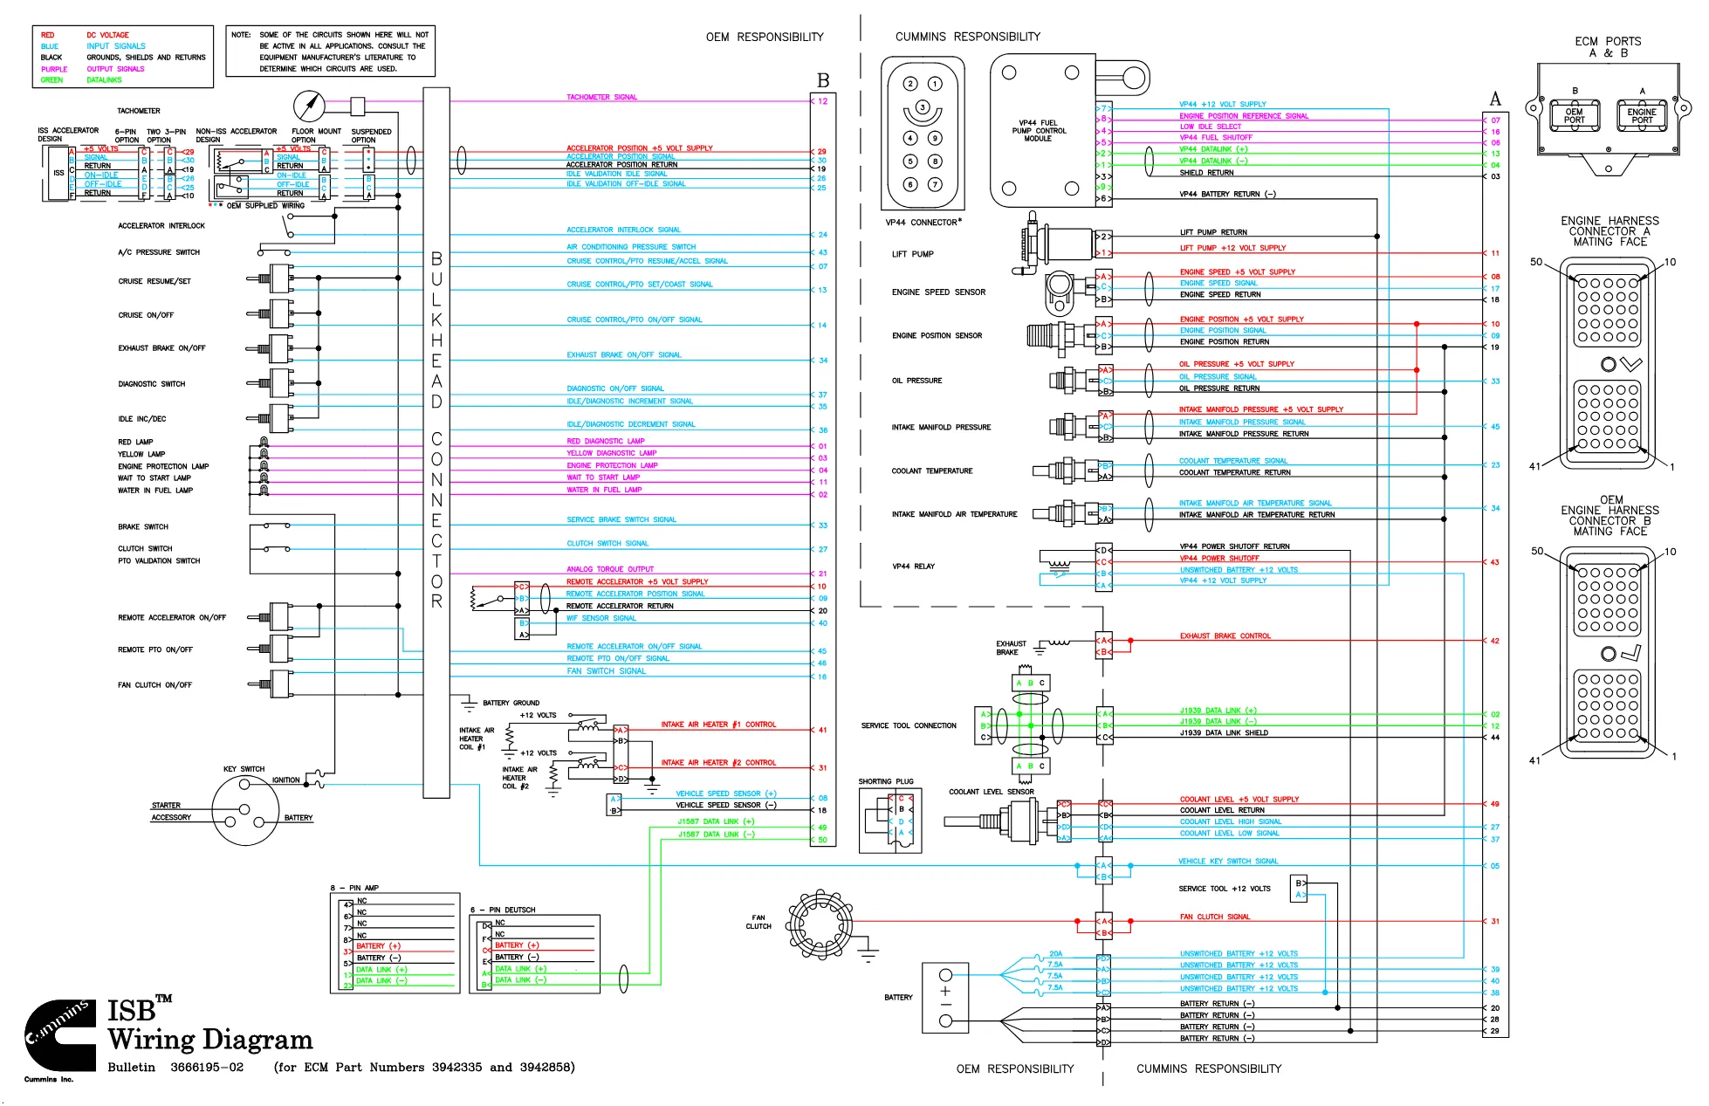Click the 'EXHAUST BRAKE CONTROL' label

(1225, 636)
